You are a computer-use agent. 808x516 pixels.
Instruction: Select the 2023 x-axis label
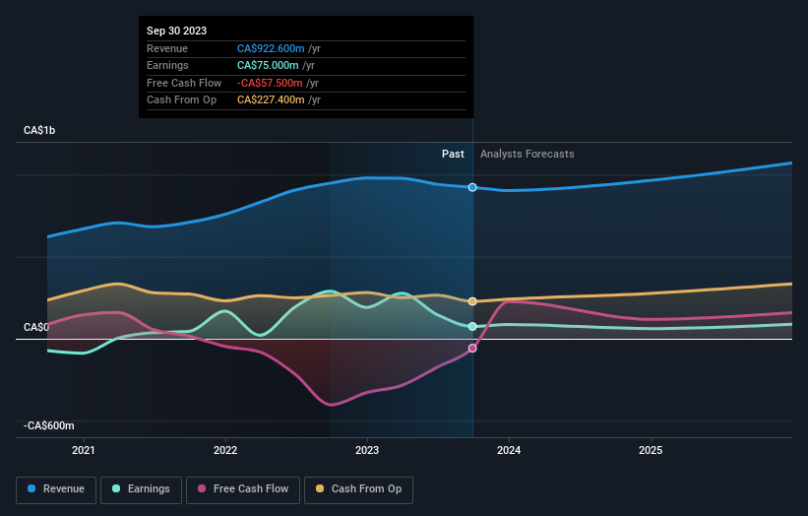coord(367,450)
